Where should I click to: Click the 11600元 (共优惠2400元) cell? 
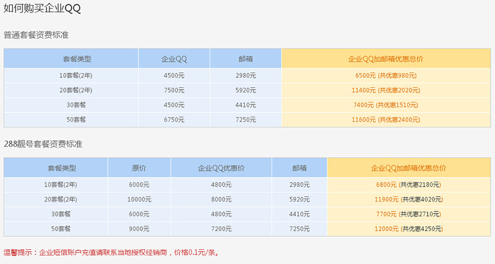385,120
